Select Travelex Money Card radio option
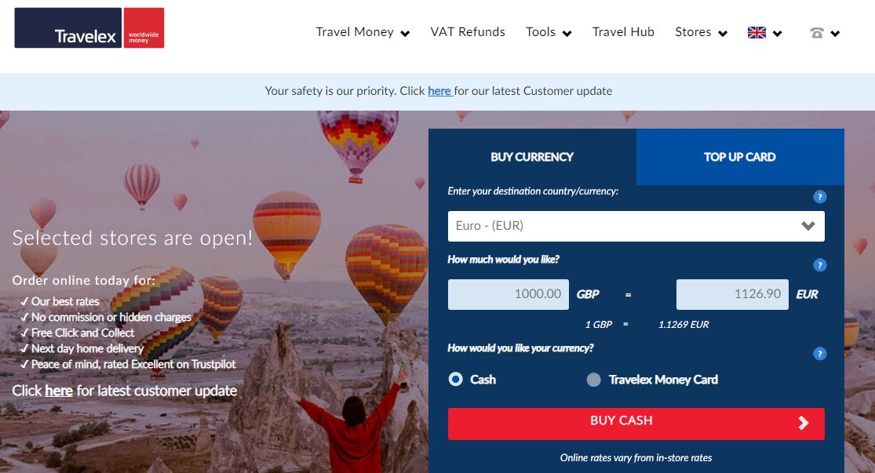Screen dimensions: 875x473 click(x=594, y=380)
